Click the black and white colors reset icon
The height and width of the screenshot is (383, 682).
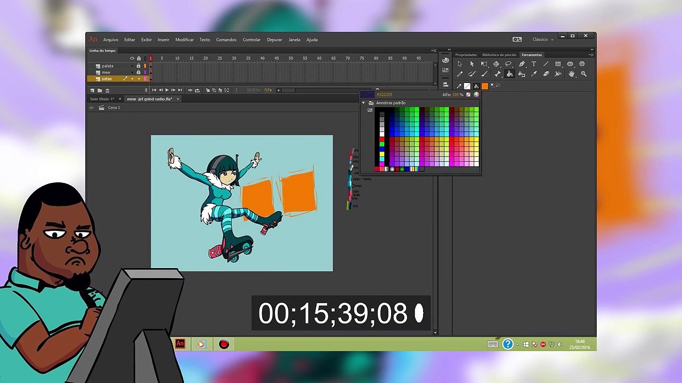click(x=492, y=85)
